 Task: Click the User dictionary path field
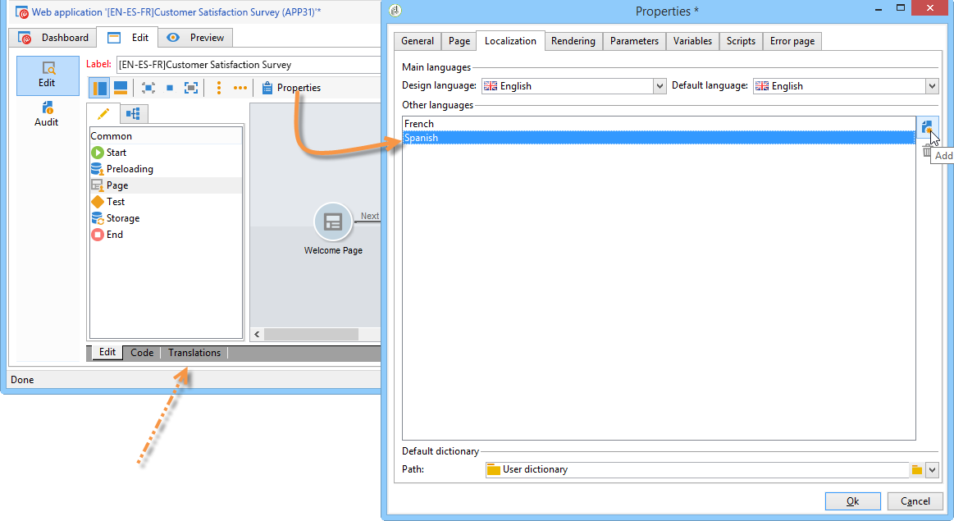pyautogui.click(x=696, y=469)
